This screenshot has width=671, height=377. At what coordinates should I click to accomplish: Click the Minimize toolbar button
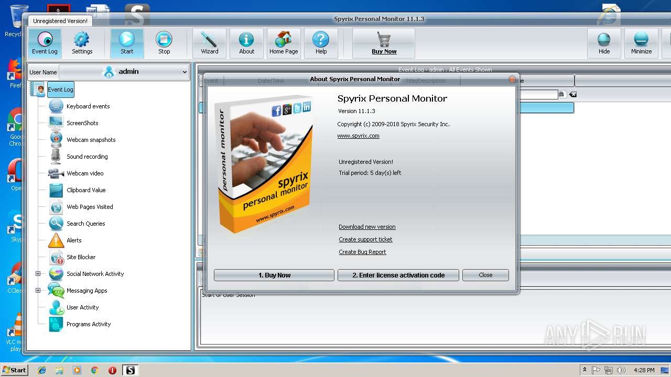pyautogui.click(x=641, y=43)
